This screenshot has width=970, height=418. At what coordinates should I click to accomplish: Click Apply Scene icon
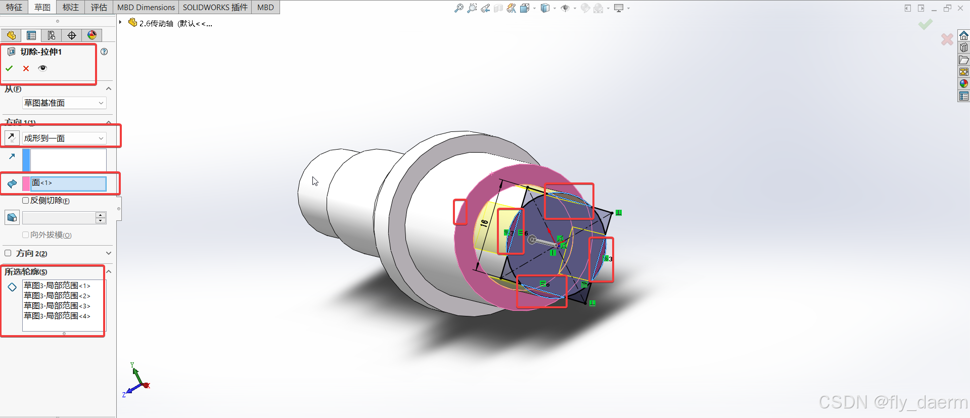598,8
